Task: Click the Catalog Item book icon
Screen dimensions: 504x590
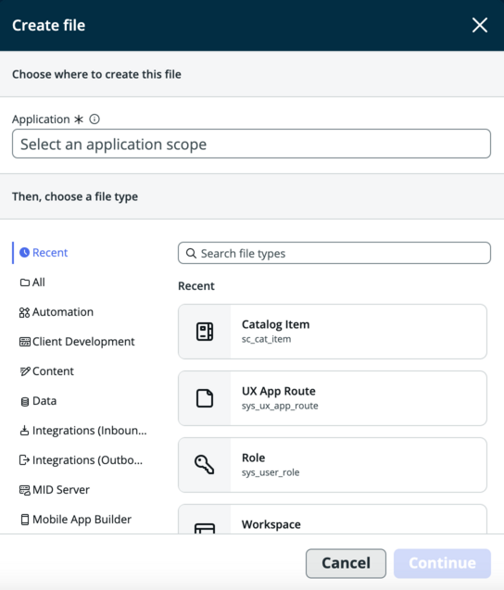Action: (x=205, y=332)
